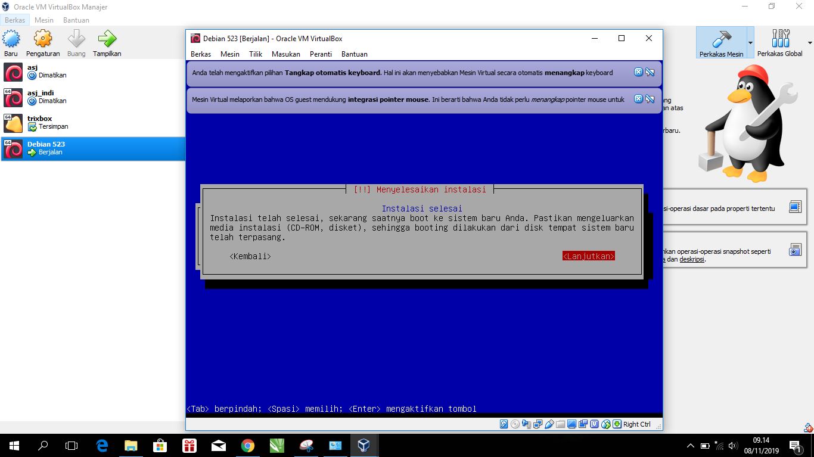Show hidden system tray icons
The width and height of the screenshot is (814, 457).
click(x=691, y=446)
